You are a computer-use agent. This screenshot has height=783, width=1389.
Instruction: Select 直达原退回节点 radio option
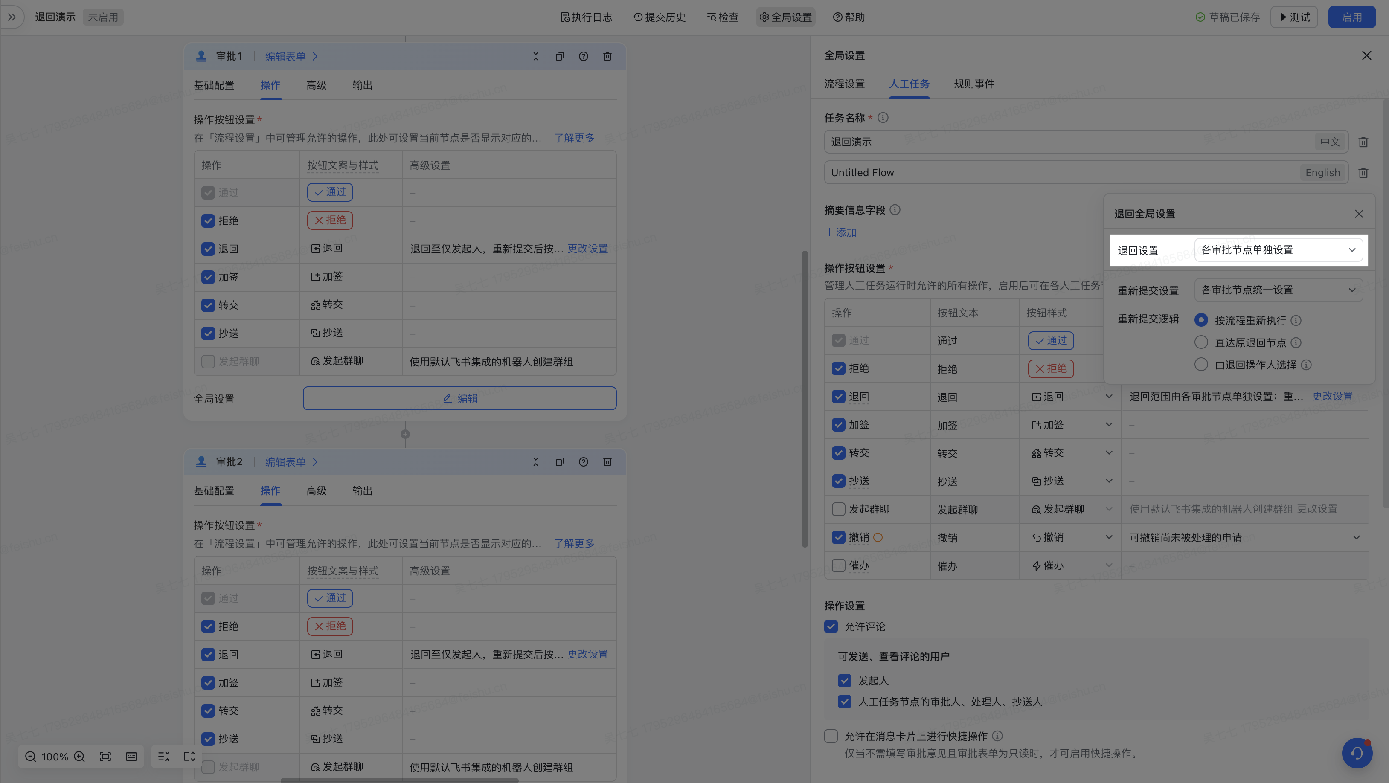click(x=1201, y=343)
